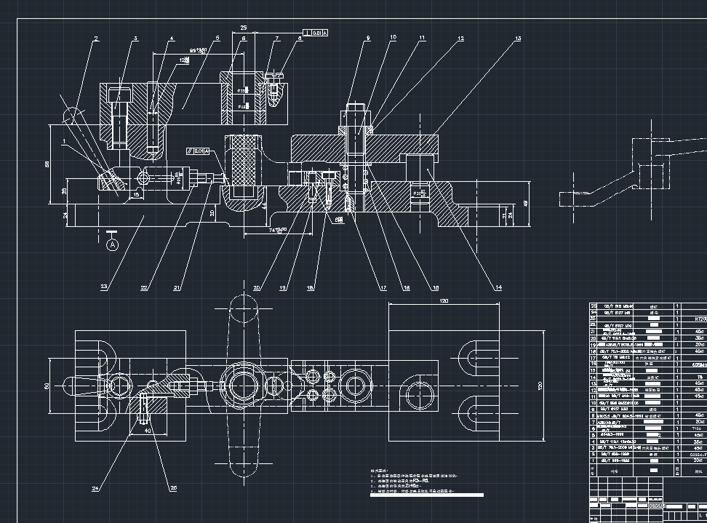
Task: Select the 98 height dimension text
Action: pos(47,164)
